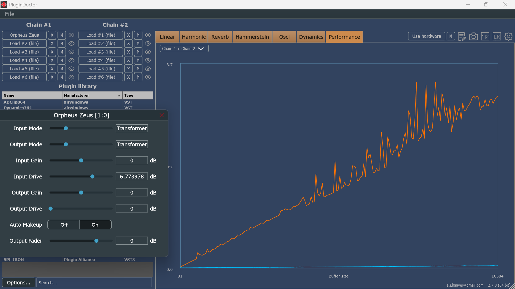
Task: Click Orpheus Zeus slot in Chain #1
Action: (x=24, y=35)
